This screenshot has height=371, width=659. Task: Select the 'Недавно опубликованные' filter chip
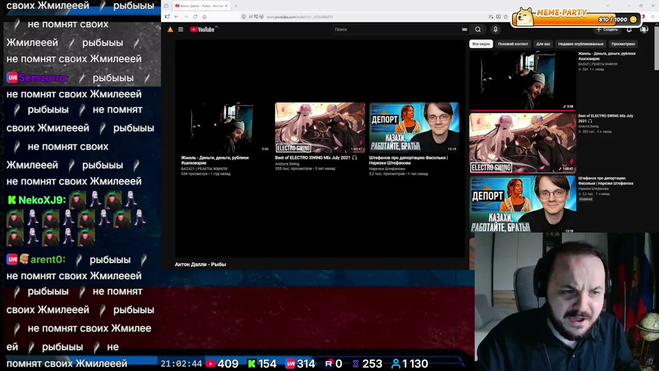tap(581, 44)
